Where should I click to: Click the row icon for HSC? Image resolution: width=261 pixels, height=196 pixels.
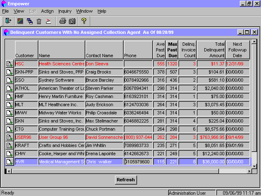pos(9,64)
